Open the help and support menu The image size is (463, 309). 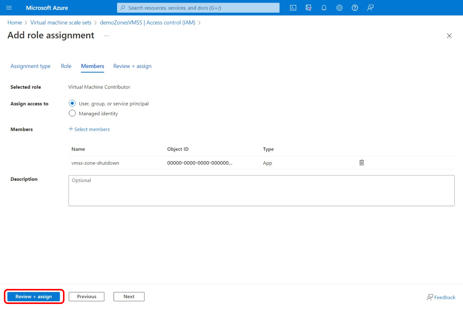pyautogui.click(x=354, y=8)
